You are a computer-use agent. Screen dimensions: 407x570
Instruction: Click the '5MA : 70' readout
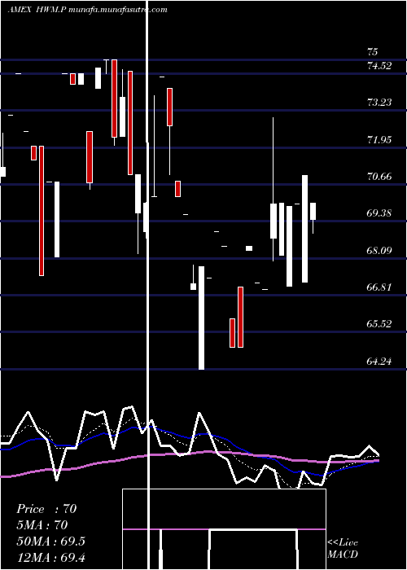pyautogui.click(x=42, y=525)
